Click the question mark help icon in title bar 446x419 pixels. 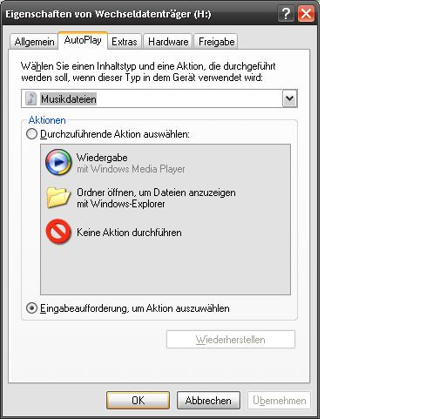coord(286,14)
